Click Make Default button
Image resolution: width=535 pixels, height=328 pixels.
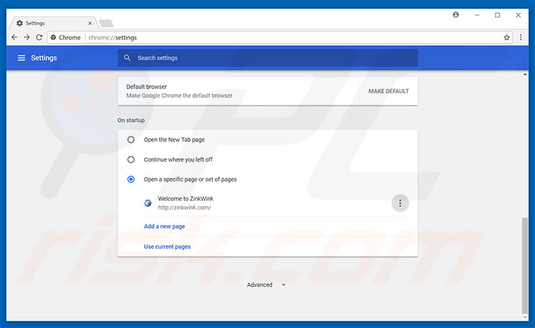pyautogui.click(x=389, y=91)
